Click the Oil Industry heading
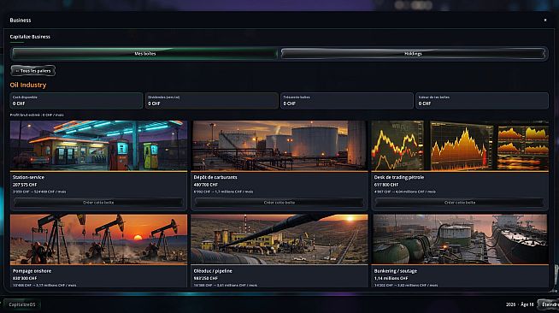Screen dimensions: 559x313 (28, 85)
